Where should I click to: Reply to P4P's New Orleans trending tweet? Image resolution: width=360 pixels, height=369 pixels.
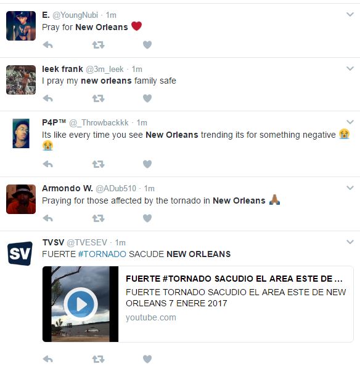[48, 164]
